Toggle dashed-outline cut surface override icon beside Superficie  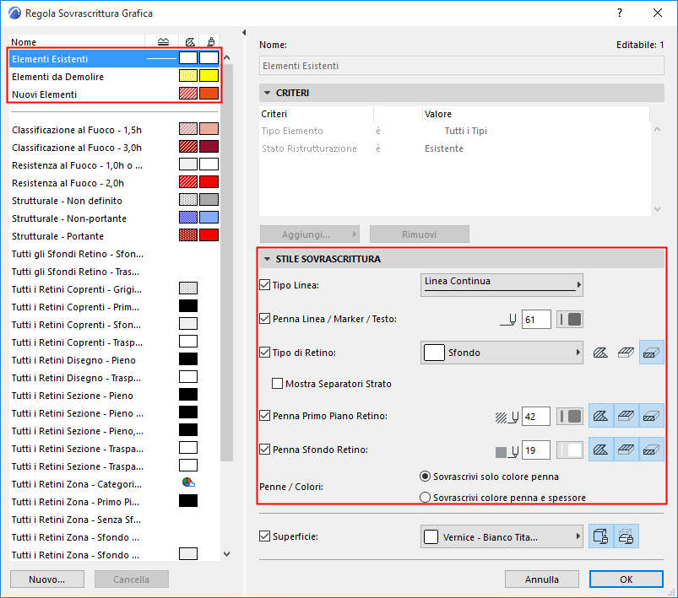(x=626, y=536)
